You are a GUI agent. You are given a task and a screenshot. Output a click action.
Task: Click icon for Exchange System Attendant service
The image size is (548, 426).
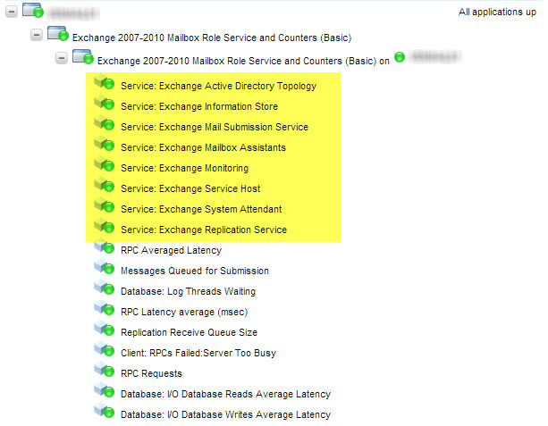pyautogui.click(x=105, y=205)
